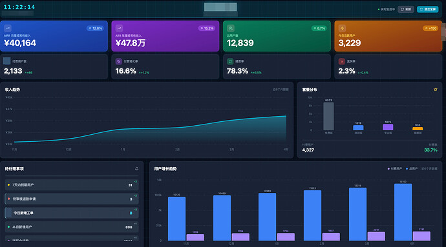Viewport: 446px width, 247px height.
Task: Click the 总用户 legend marker
Action: click(407, 168)
